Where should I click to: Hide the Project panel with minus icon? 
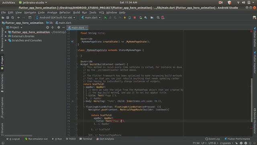pyautogui.click(x=63, y=27)
